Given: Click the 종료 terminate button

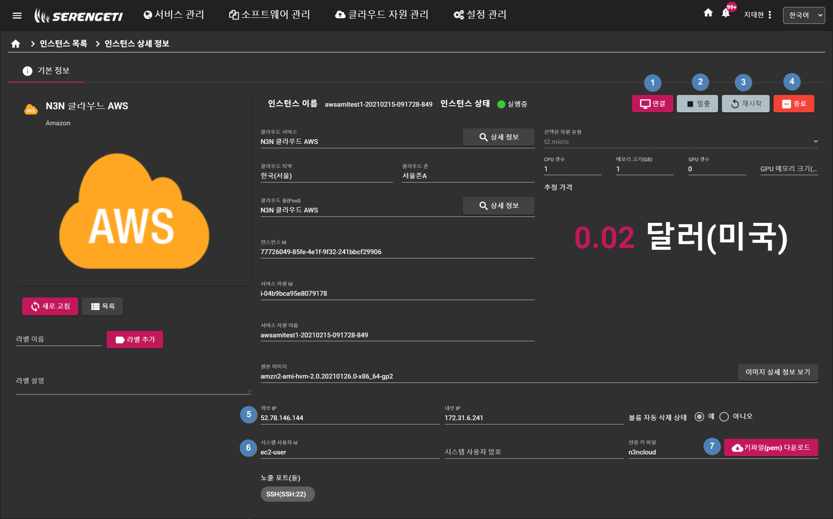Looking at the screenshot, I should click(x=794, y=104).
